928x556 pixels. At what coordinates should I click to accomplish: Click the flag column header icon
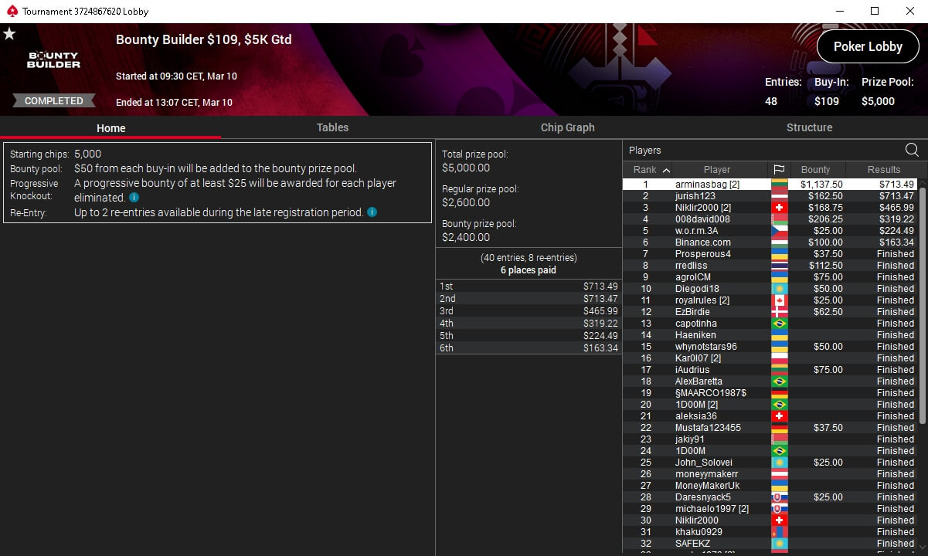click(x=779, y=169)
